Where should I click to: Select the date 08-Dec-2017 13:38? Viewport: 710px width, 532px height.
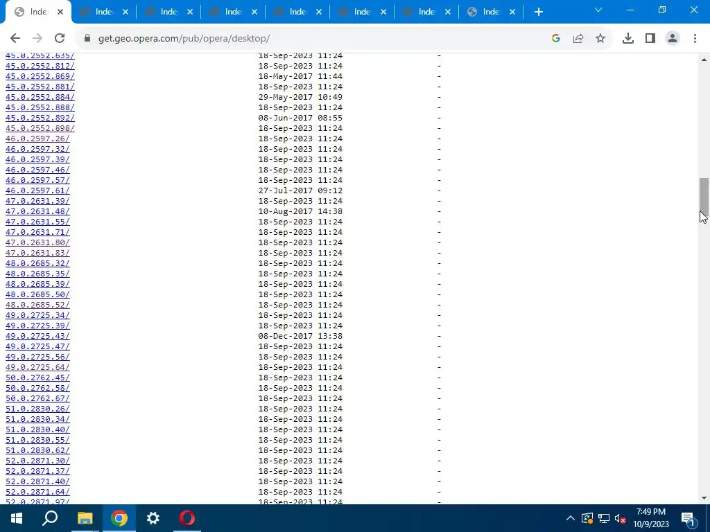tap(300, 337)
